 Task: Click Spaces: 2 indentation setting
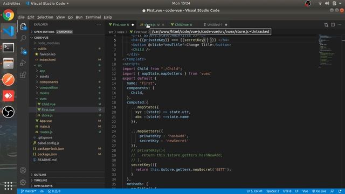point(273,191)
